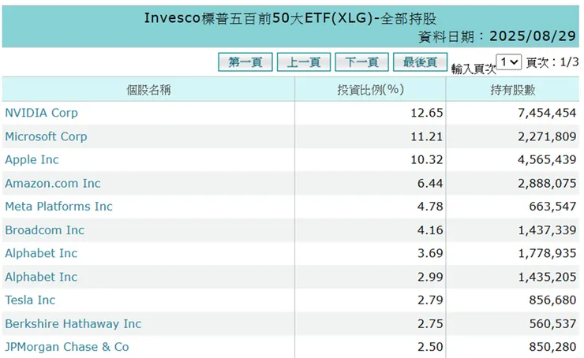Open Alphabet Inc link with 3.69 weight
This screenshot has width=584, height=358.
pos(41,253)
